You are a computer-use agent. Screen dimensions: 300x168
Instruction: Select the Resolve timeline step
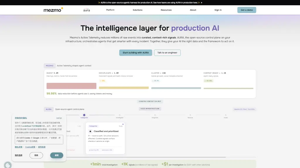pos(190,116)
